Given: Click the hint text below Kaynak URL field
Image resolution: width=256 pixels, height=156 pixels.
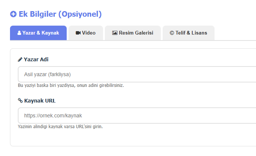Looking at the screenshot, I should click(x=60, y=127).
